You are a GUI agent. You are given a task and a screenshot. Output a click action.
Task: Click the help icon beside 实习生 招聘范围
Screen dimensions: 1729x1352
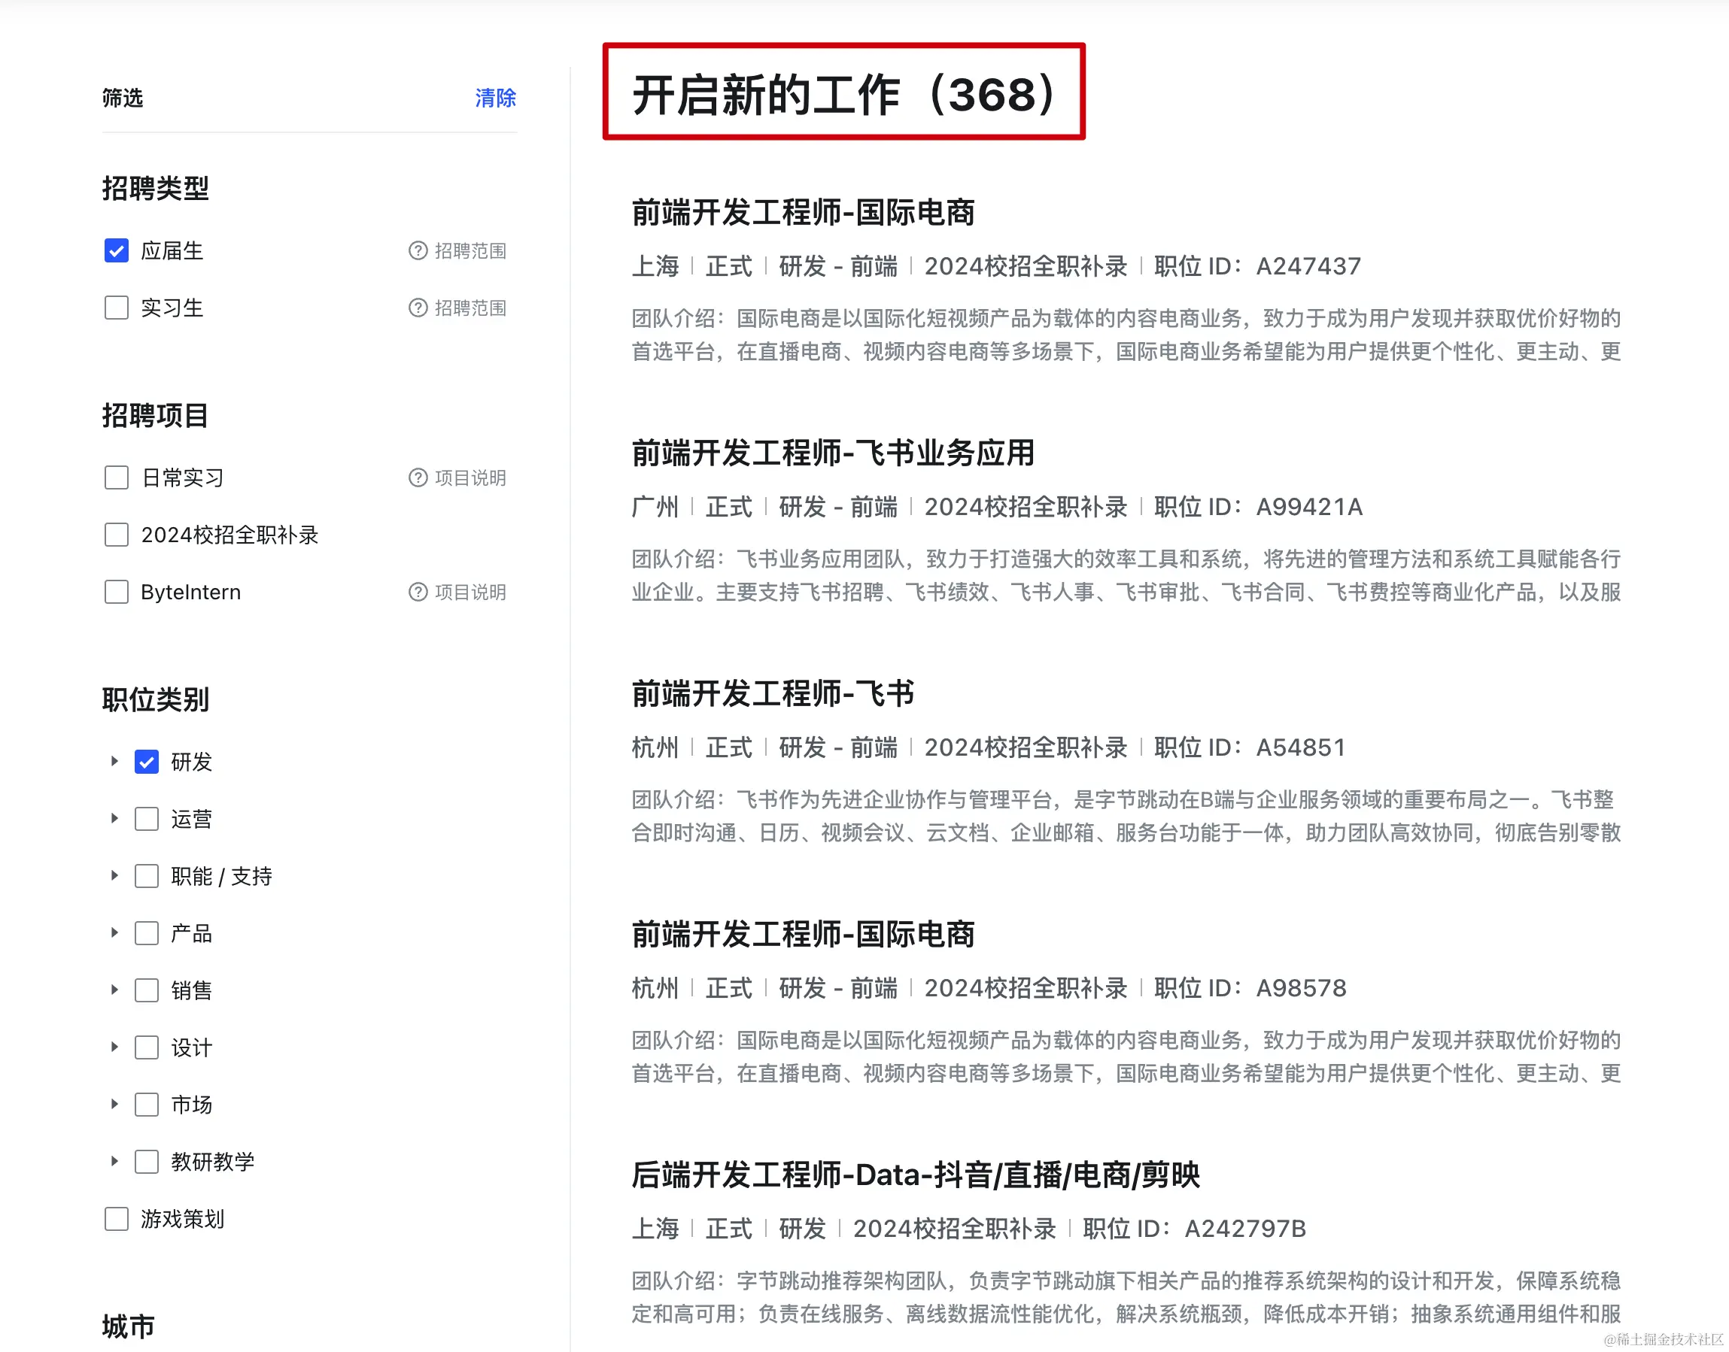point(418,308)
